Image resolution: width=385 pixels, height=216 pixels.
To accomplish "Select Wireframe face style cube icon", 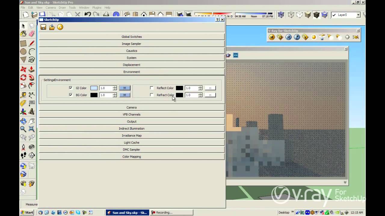I will coord(291,15).
